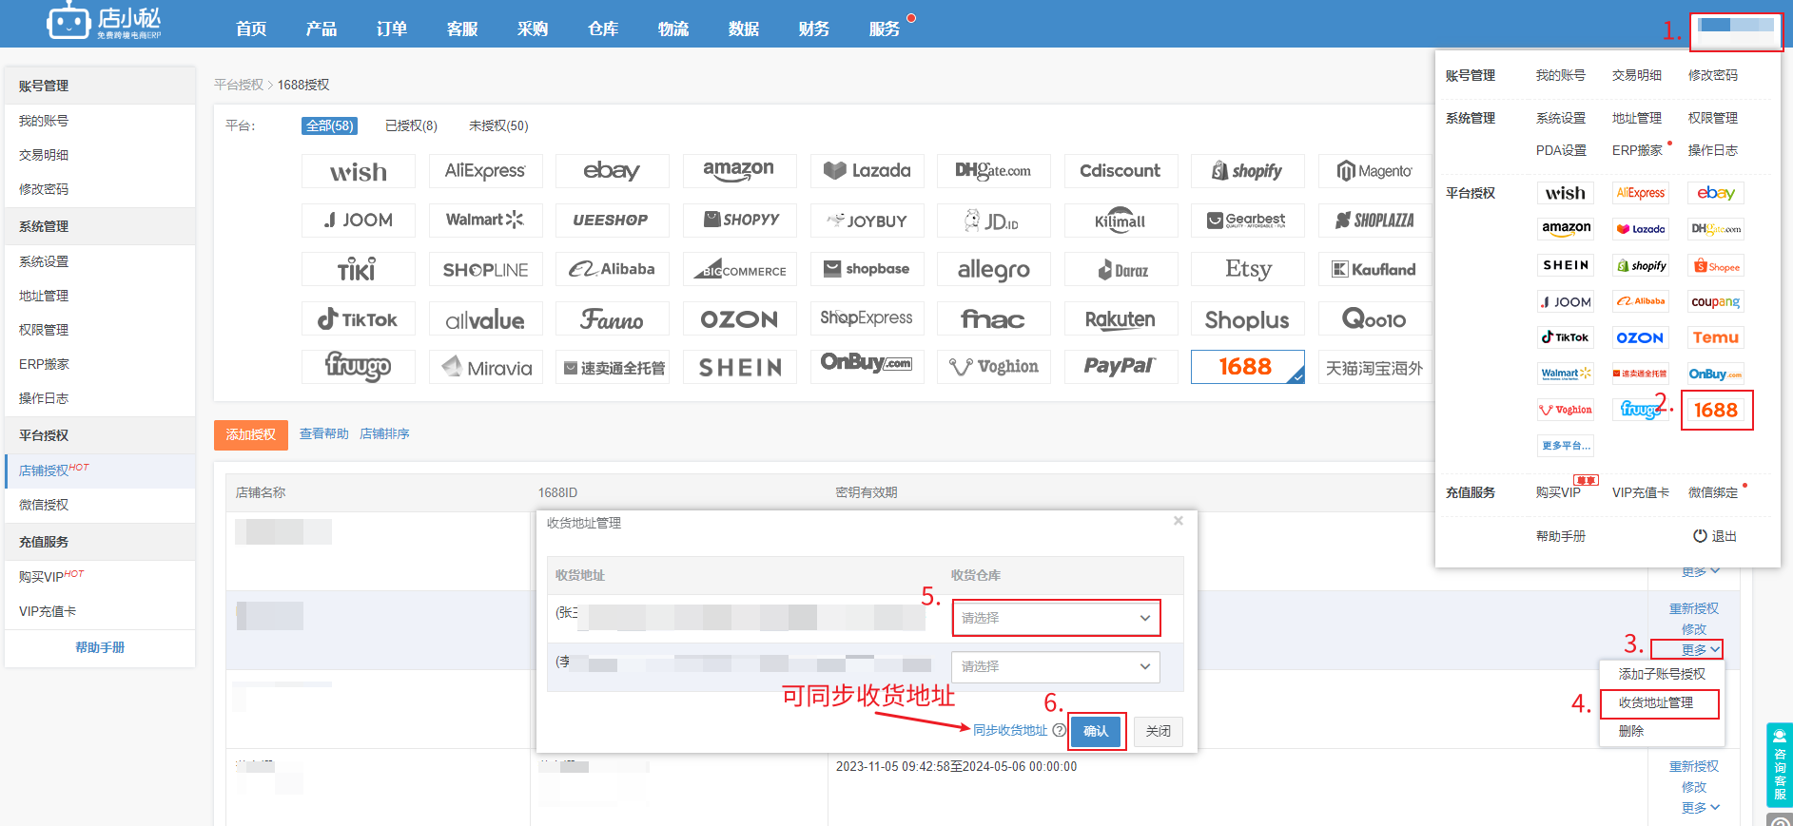Choose the Cdiscount platform logo
1793x826 pixels.
click(x=1121, y=171)
